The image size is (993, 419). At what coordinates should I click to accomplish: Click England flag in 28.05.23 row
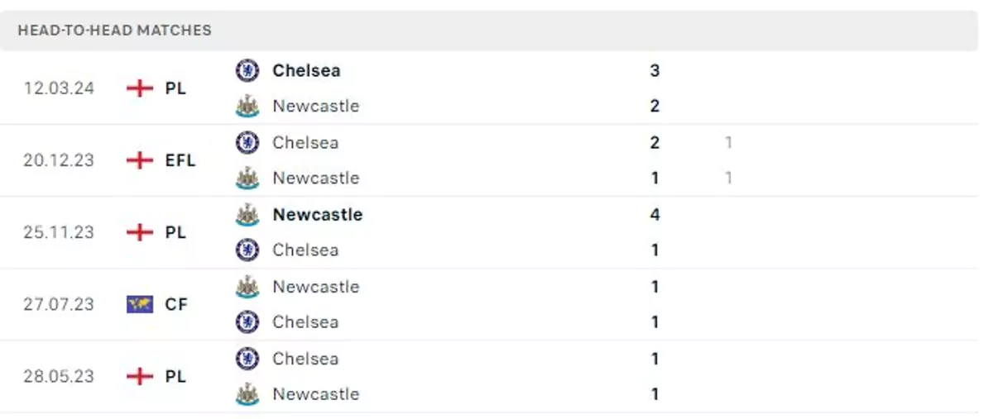tap(140, 376)
